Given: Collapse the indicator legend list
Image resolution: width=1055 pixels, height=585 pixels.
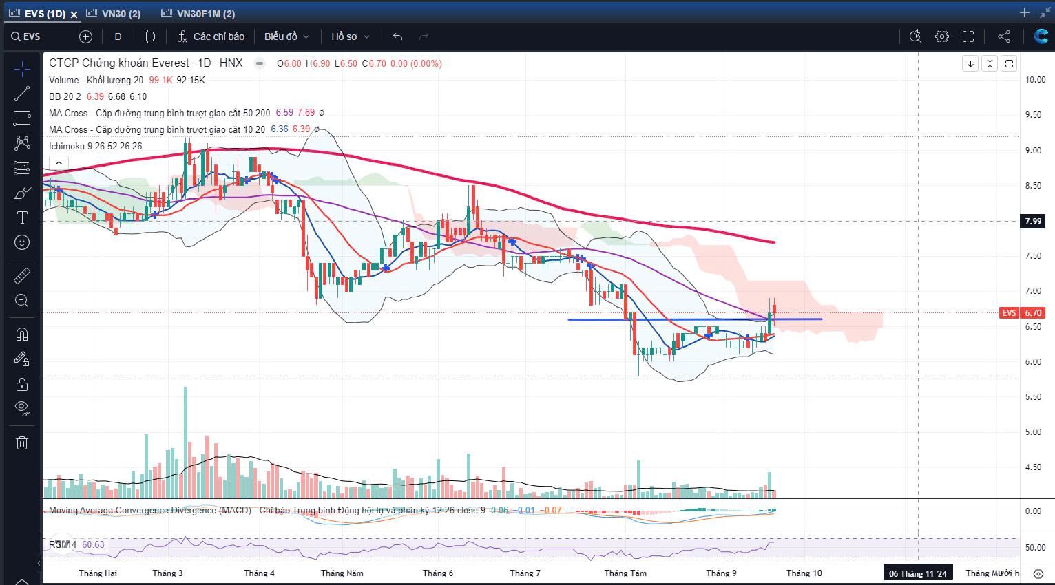Looking at the screenshot, I should click(x=59, y=163).
